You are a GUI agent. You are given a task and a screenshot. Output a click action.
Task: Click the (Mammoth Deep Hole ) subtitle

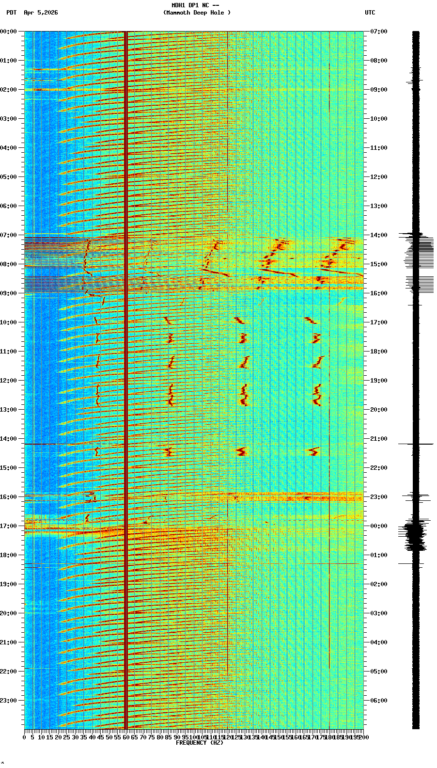[197, 13]
